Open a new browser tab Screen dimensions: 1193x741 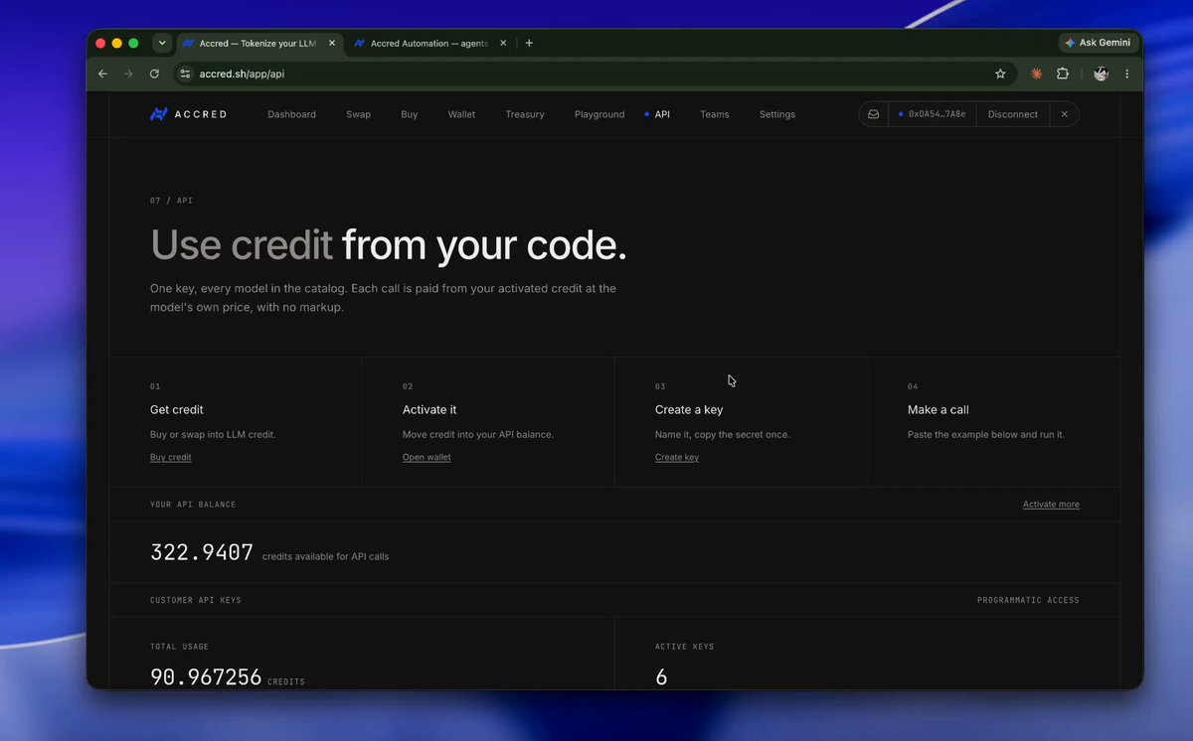point(529,43)
